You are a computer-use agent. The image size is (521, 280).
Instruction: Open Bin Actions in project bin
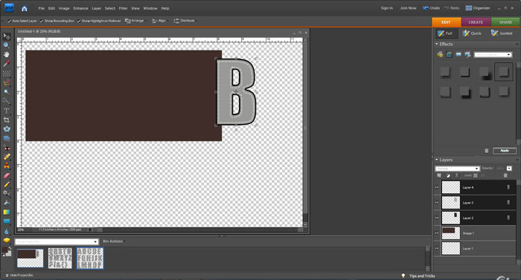click(x=113, y=241)
